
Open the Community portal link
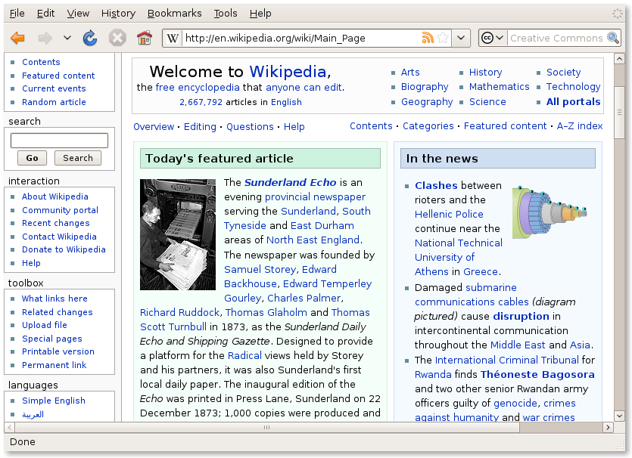point(60,210)
